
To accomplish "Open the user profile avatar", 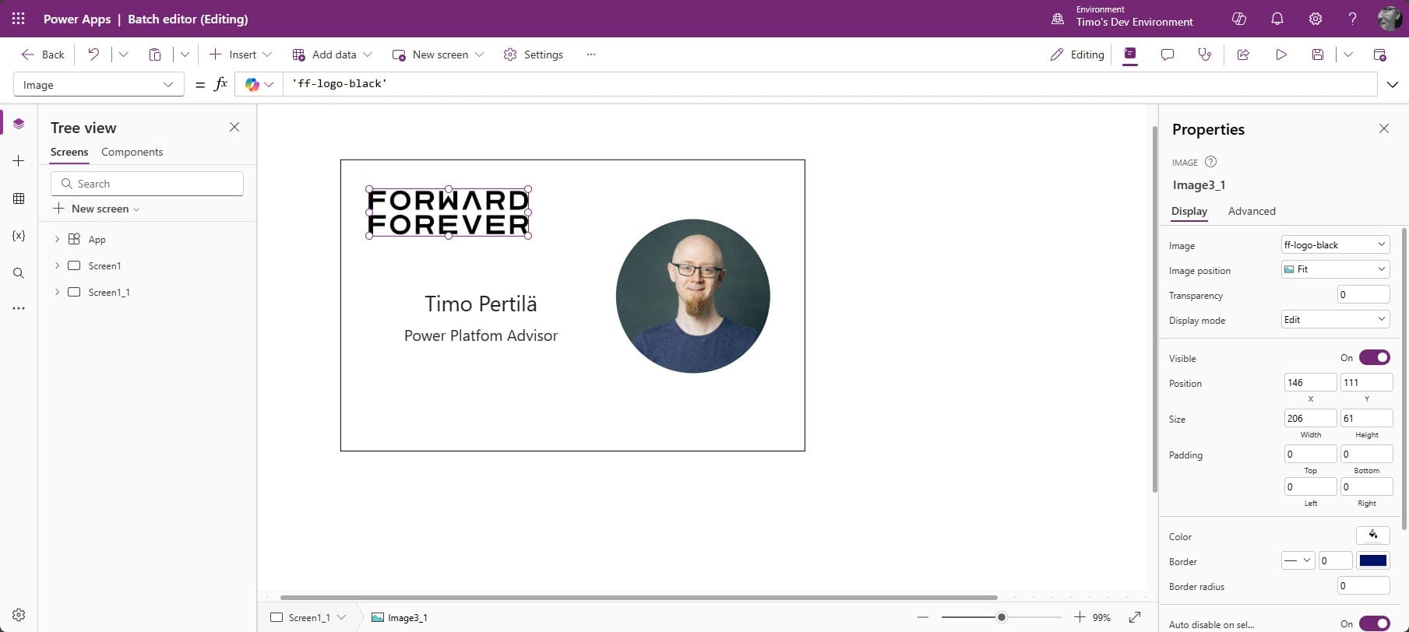I will tap(1390, 19).
